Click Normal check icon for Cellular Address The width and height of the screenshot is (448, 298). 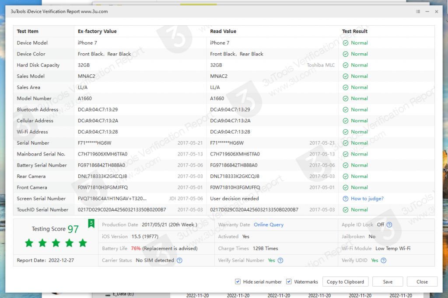(346, 121)
